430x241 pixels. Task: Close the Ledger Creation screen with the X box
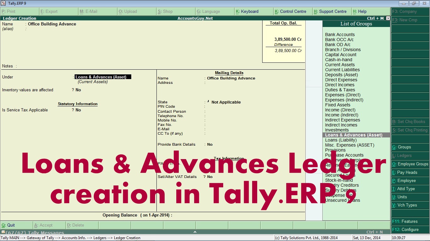(388, 19)
